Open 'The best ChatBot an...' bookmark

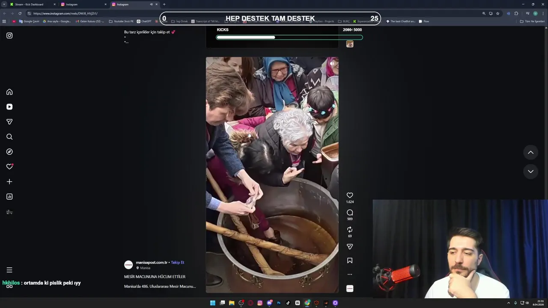tap(400, 21)
